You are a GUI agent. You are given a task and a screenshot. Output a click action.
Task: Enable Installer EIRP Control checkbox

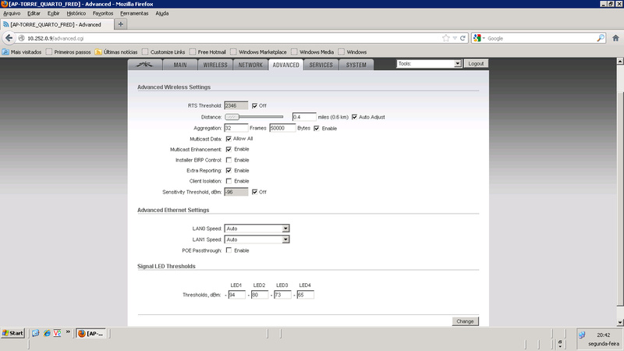(x=229, y=160)
